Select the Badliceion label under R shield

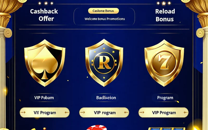pos(106,98)
